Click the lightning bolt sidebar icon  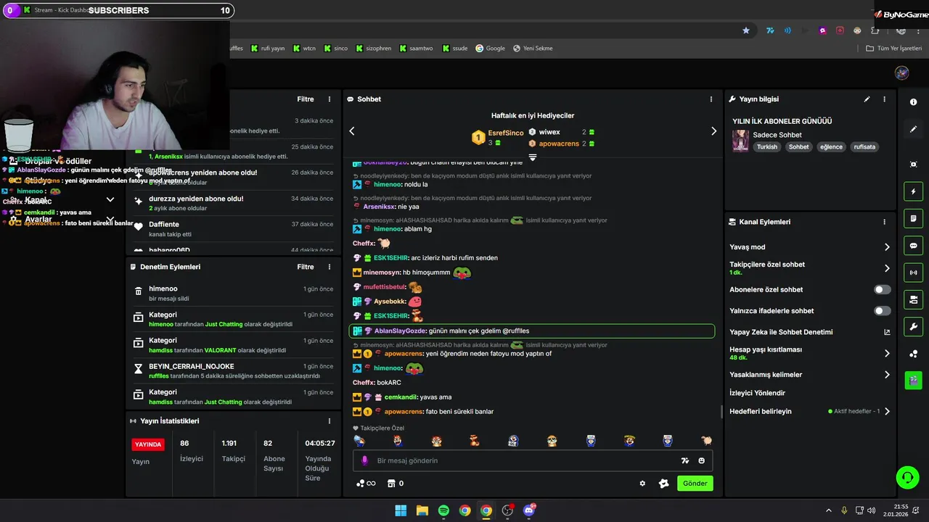pyautogui.click(x=913, y=191)
